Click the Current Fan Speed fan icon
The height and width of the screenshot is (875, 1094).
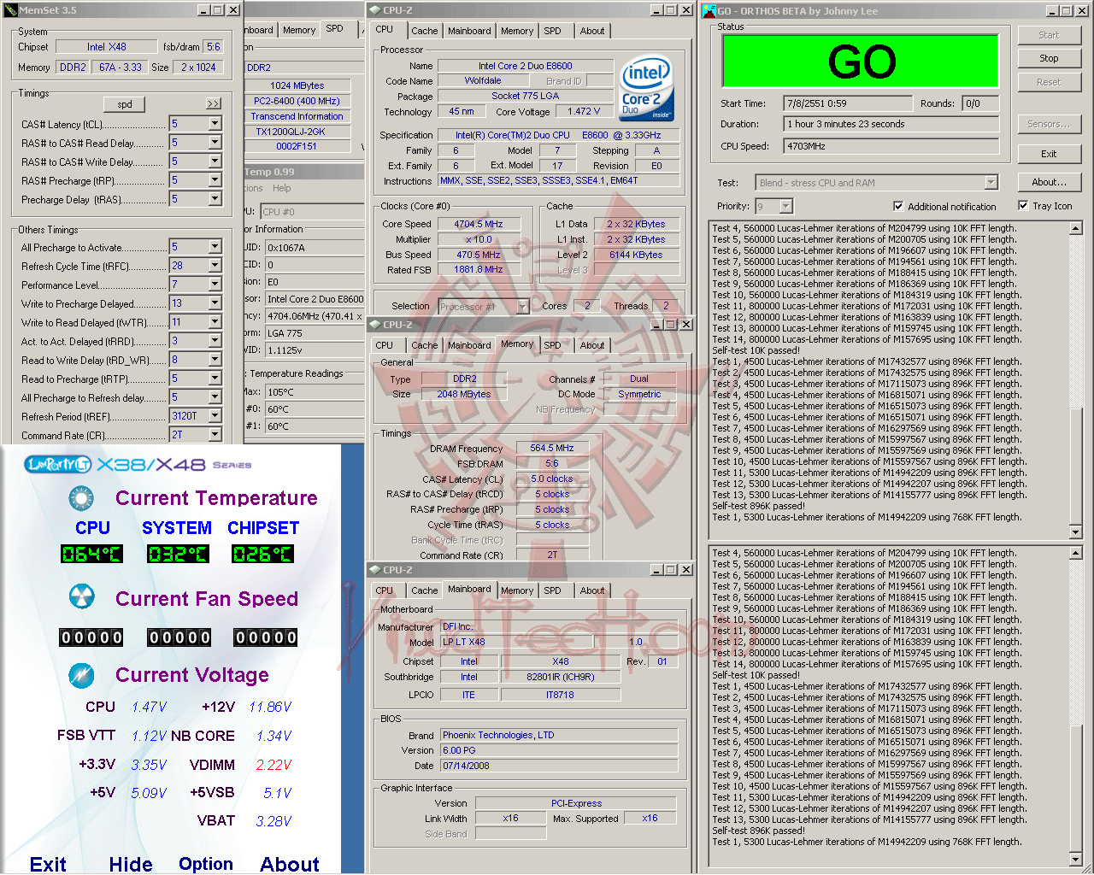coord(81,596)
